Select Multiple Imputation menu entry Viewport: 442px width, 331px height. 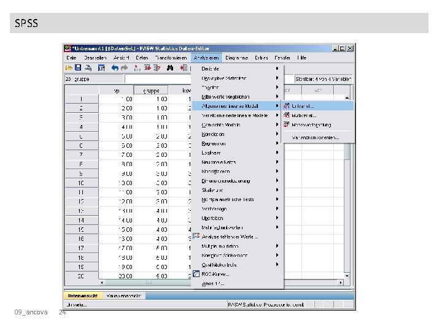coord(236,246)
